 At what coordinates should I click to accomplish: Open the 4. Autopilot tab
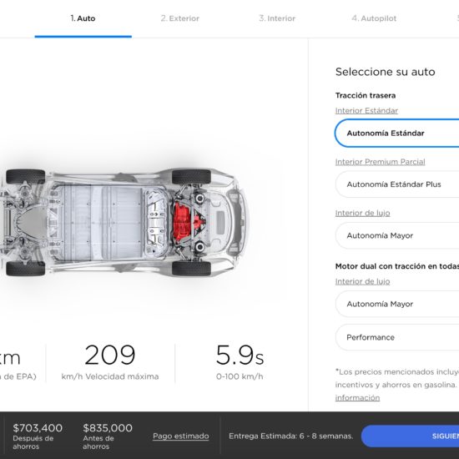click(x=374, y=18)
